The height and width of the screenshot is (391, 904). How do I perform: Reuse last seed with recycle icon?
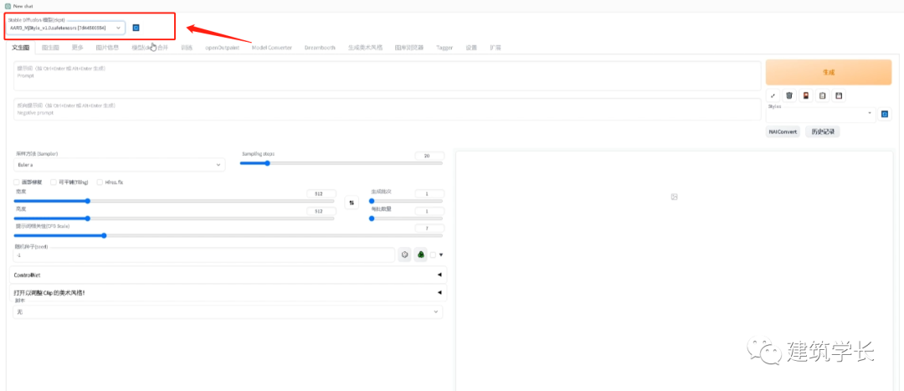click(421, 255)
